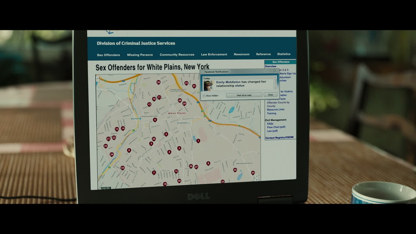The width and height of the screenshot is (416, 234).
Task: Open the Flow Chart (pdf) link
Action: (276, 127)
